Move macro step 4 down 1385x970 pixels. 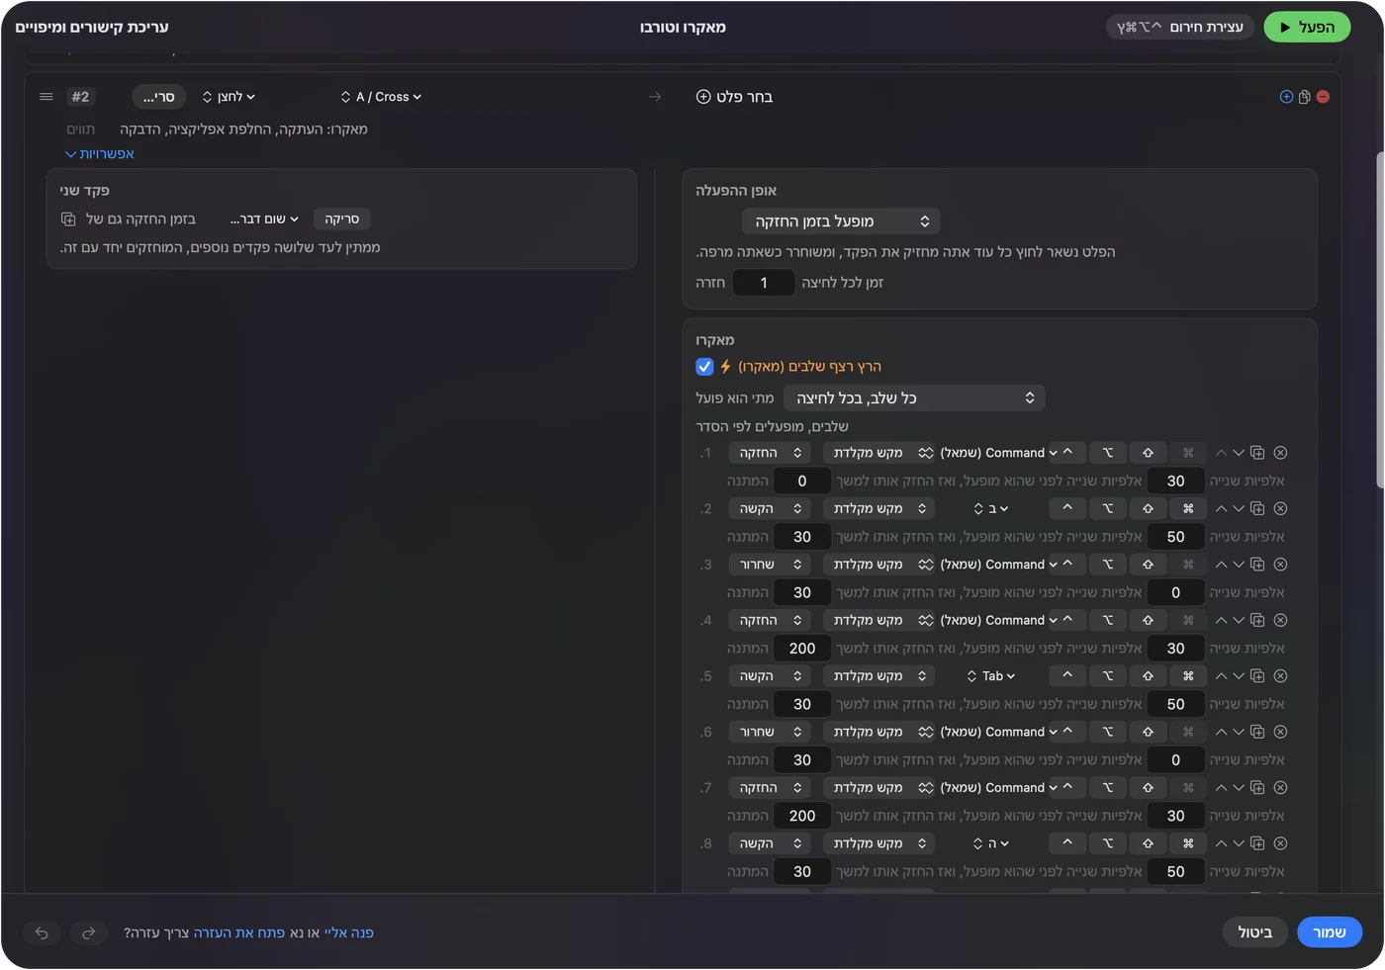[x=1239, y=621]
